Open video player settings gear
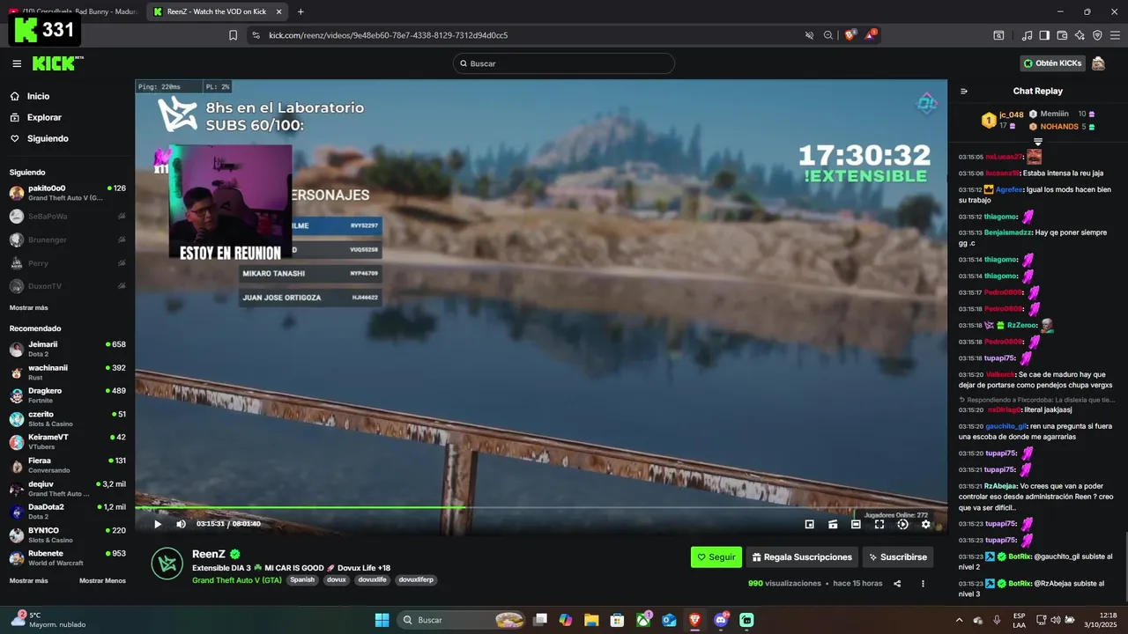 point(925,524)
